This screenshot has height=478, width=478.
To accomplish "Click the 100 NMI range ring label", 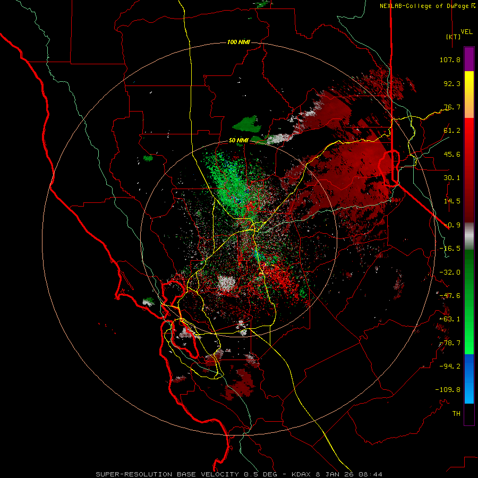I will click(x=238, y=42).
